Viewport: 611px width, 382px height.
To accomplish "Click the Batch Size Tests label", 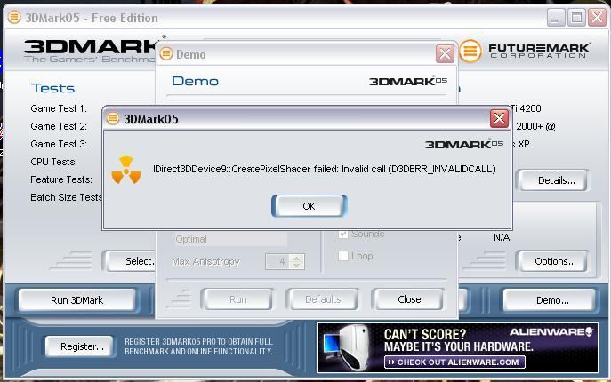I will 66,197.
